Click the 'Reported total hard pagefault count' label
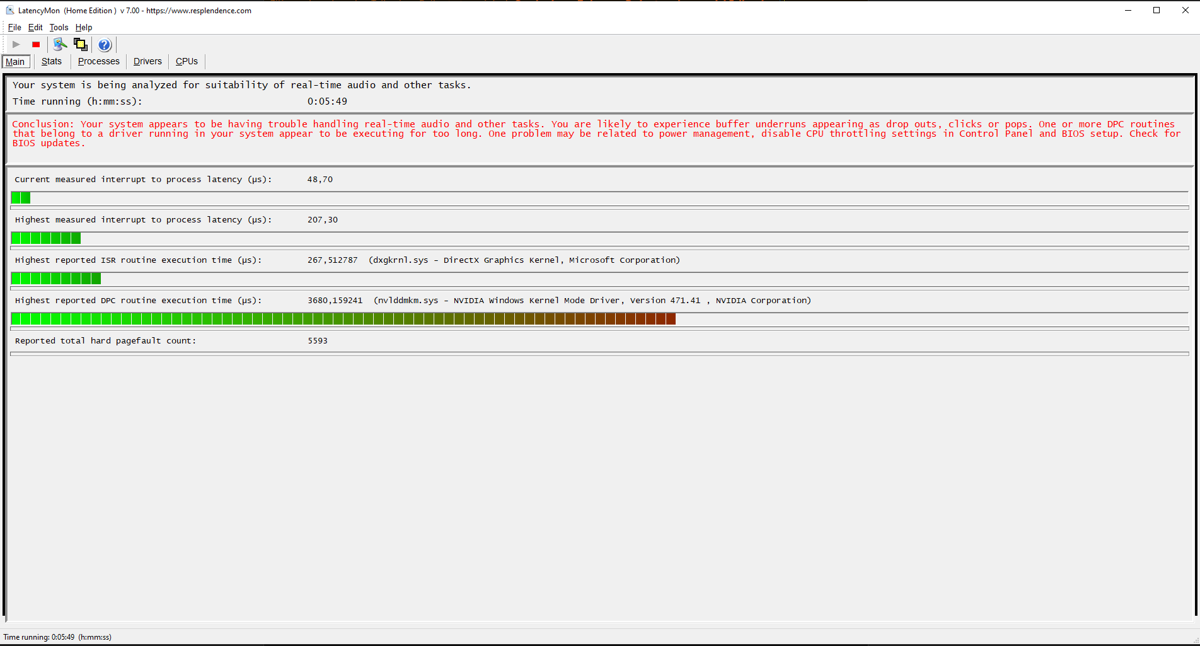 point(105,341)
